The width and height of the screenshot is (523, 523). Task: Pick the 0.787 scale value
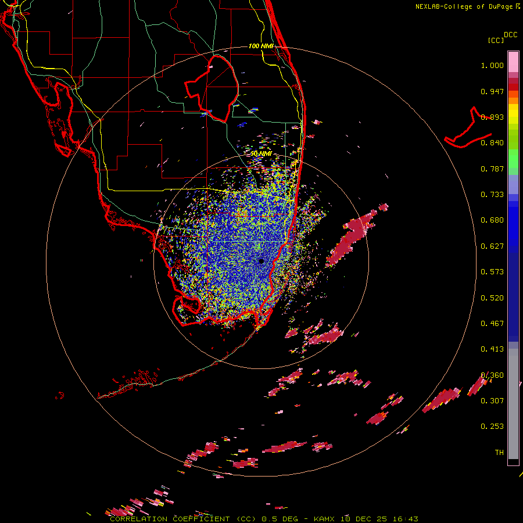(492, 169)
